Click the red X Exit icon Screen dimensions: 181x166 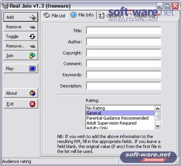click(x=32, y=104)
